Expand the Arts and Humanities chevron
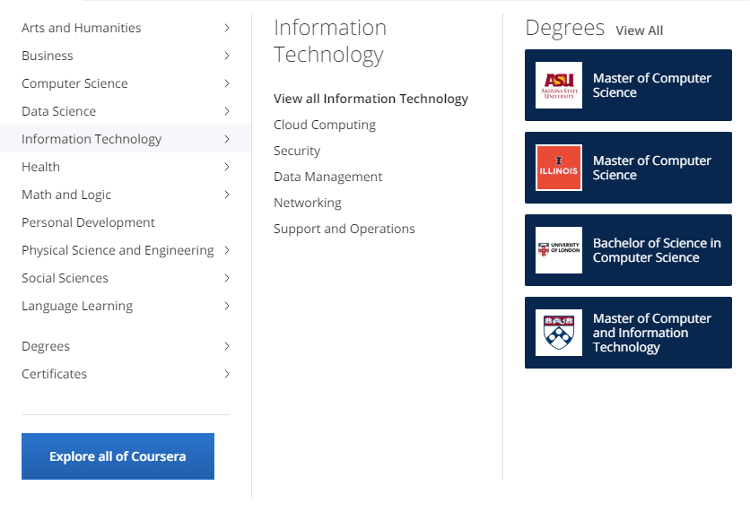 pos(227,28)
